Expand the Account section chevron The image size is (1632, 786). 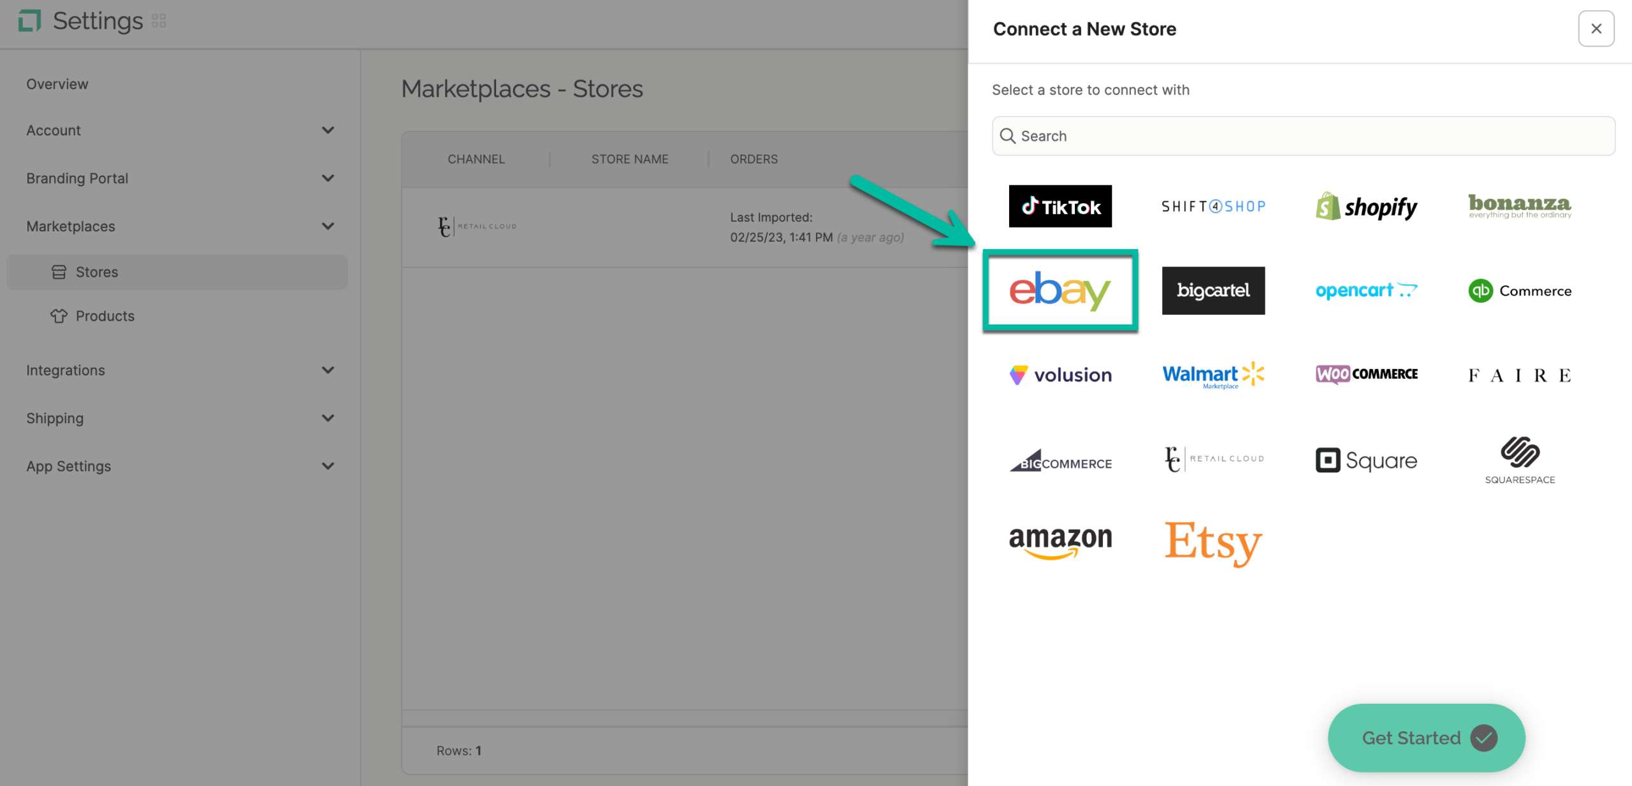(328, 131)
